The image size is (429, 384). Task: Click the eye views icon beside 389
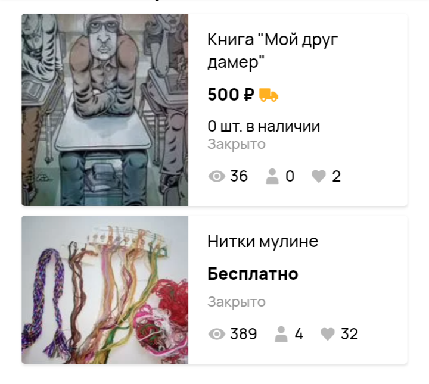click(217, 334)
